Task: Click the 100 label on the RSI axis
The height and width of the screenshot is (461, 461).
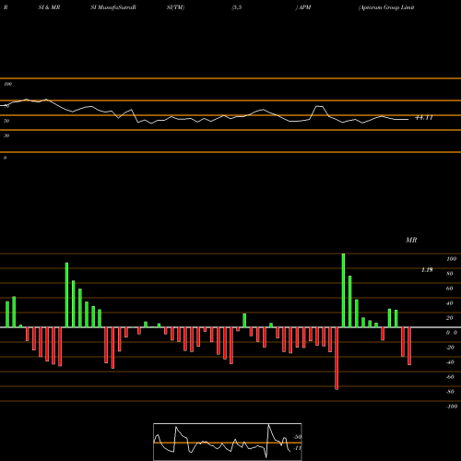Action: coord(7,84)
